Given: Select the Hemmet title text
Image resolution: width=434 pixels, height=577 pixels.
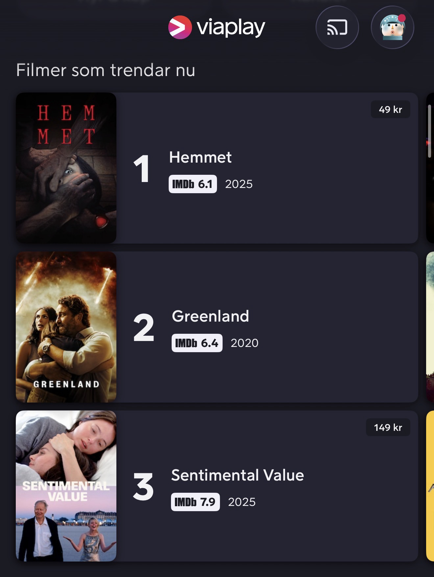Looking at the screenshot, I should (x=200, y=157).
